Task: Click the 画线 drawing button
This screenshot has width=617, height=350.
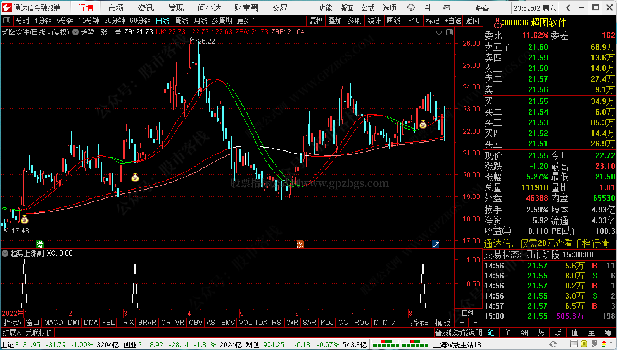Action: pos(394,21)
